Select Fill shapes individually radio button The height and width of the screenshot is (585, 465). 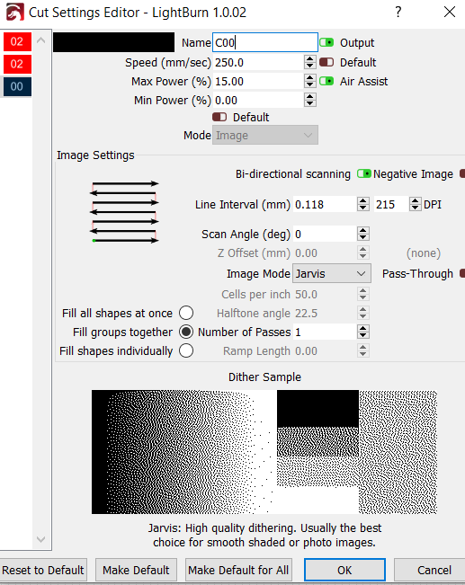pos(186,350)
